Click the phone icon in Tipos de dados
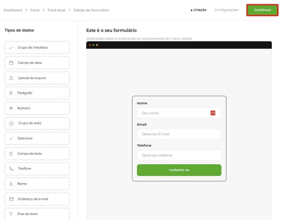Image resolution: width=281 pixels, height=220 pixels. tap(11, 169)
